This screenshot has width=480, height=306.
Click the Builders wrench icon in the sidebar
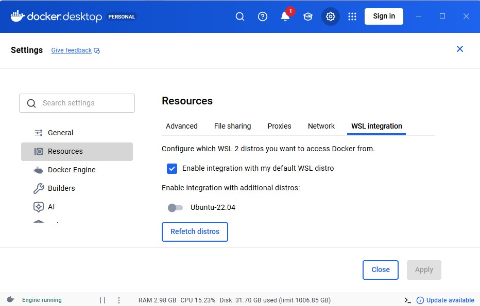[x=39, y=188]
